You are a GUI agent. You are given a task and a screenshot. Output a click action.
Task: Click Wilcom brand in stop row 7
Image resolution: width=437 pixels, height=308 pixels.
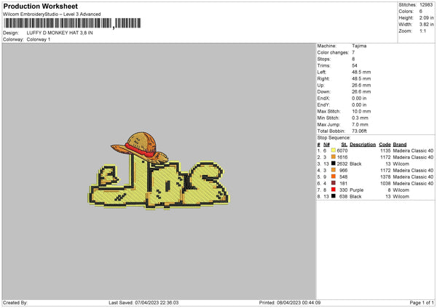[x=401, y=190]
